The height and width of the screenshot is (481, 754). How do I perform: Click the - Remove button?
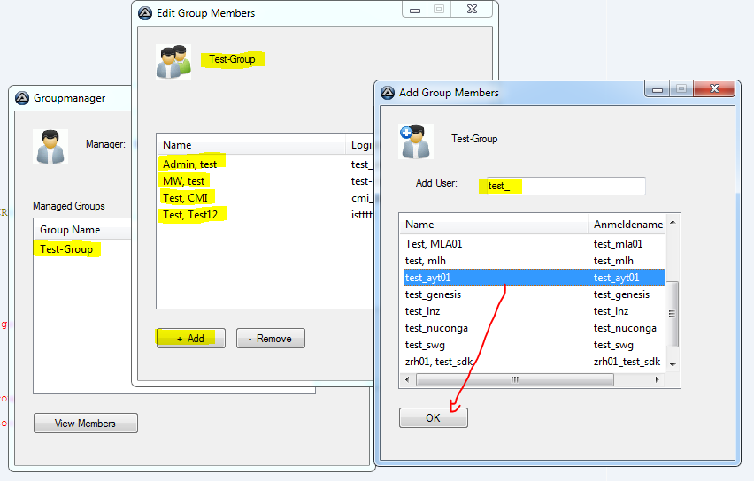point(270,339)
